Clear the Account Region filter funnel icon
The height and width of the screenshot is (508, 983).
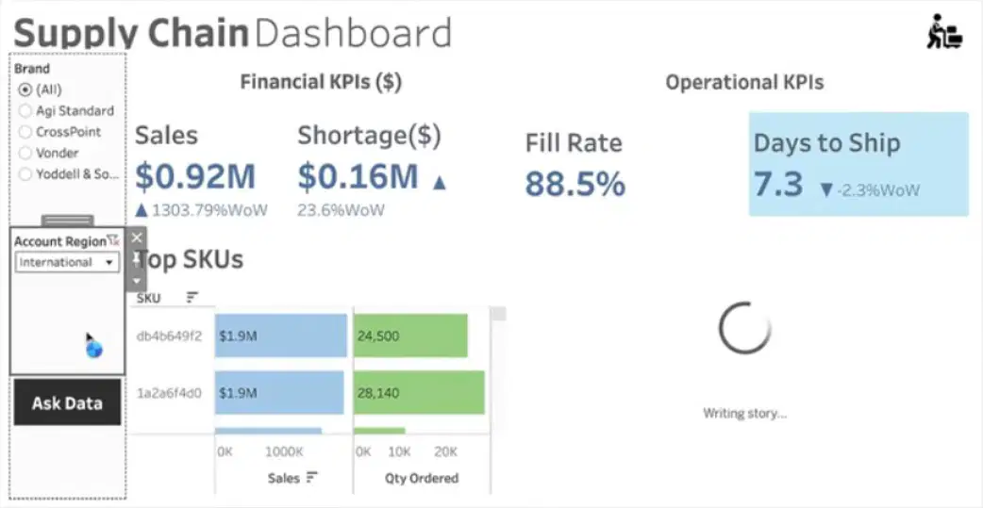[113, 240]
